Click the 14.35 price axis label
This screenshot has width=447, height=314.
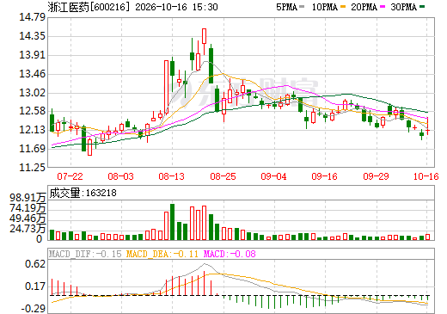coord(32,36)
